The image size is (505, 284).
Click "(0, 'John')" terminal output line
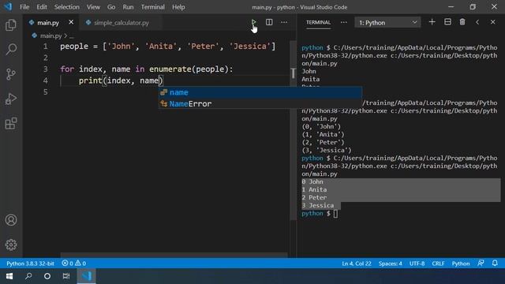(321, 126)
